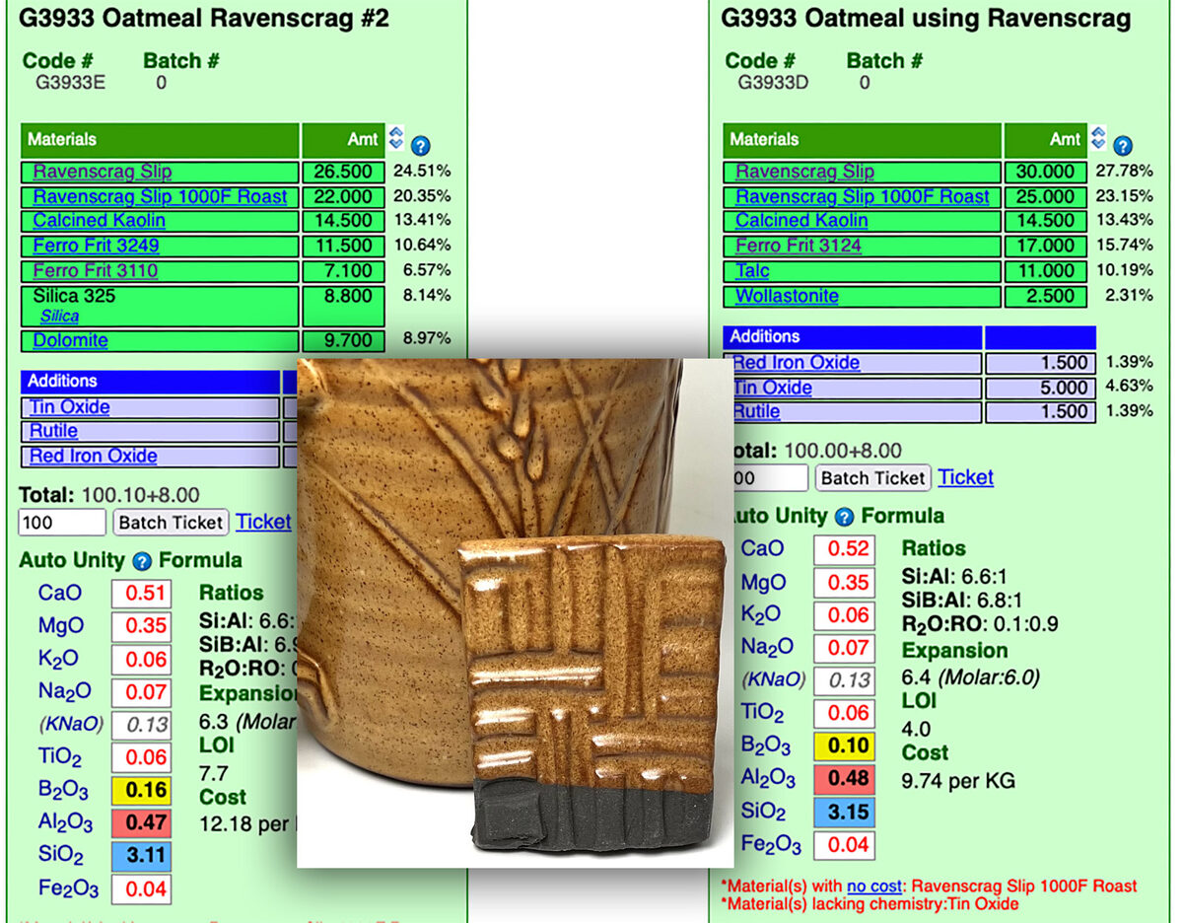Click blue SiO2 value 3.15
This screenshot has height=923, width=1183.
coord(844,812)
